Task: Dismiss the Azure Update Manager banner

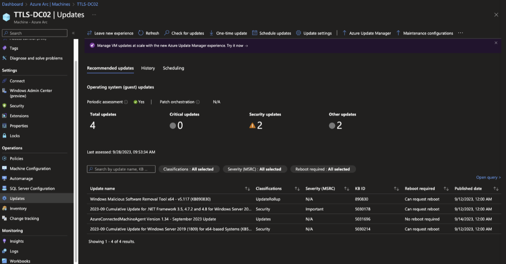Action: [x=496, y=43]
